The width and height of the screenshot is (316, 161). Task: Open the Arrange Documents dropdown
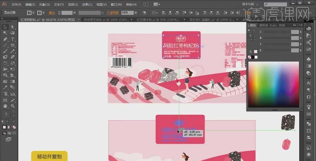coord(157,4)
